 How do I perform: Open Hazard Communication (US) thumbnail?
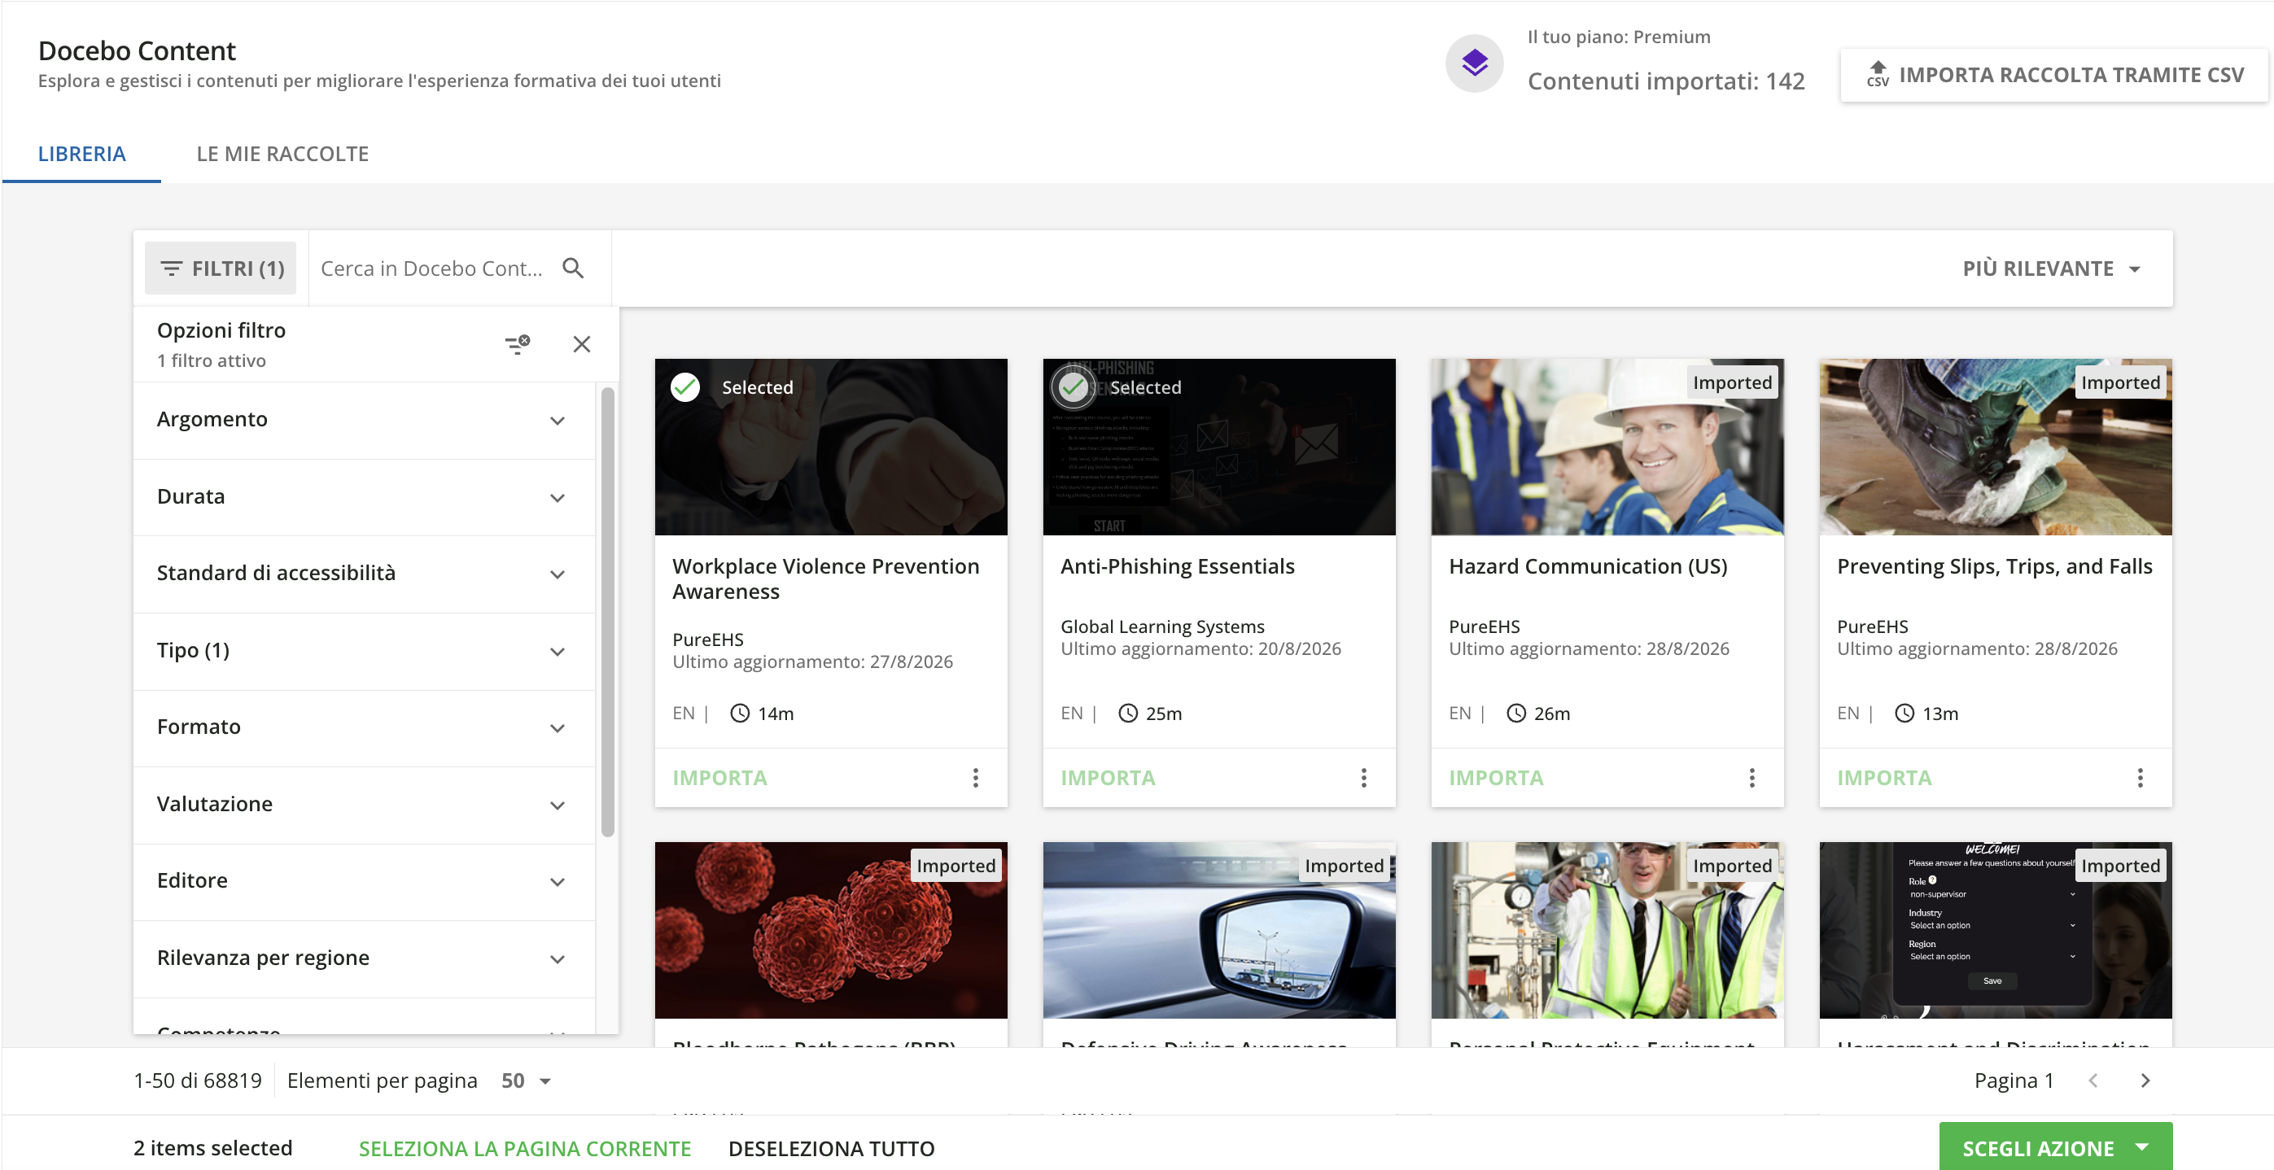point(1607,447)
